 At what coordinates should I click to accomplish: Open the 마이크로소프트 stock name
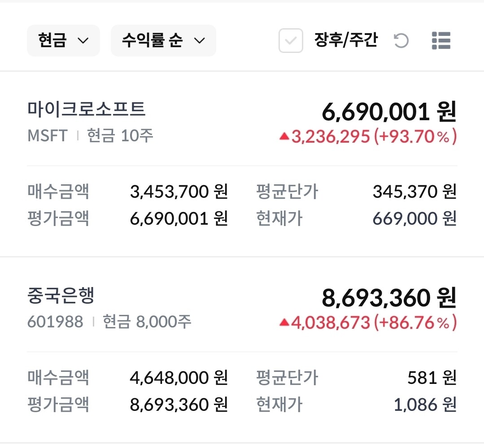(87, 109)
